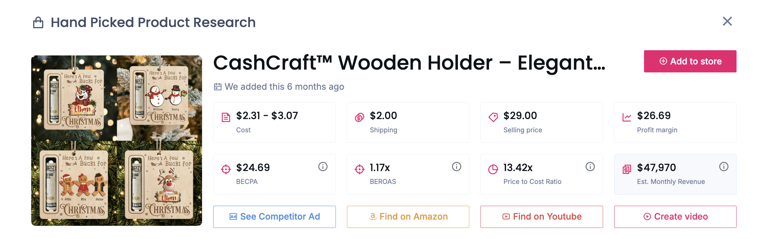The image size is (766, 239).
Task: Open See Competitor Ad
Action: (x=274, y=217)
